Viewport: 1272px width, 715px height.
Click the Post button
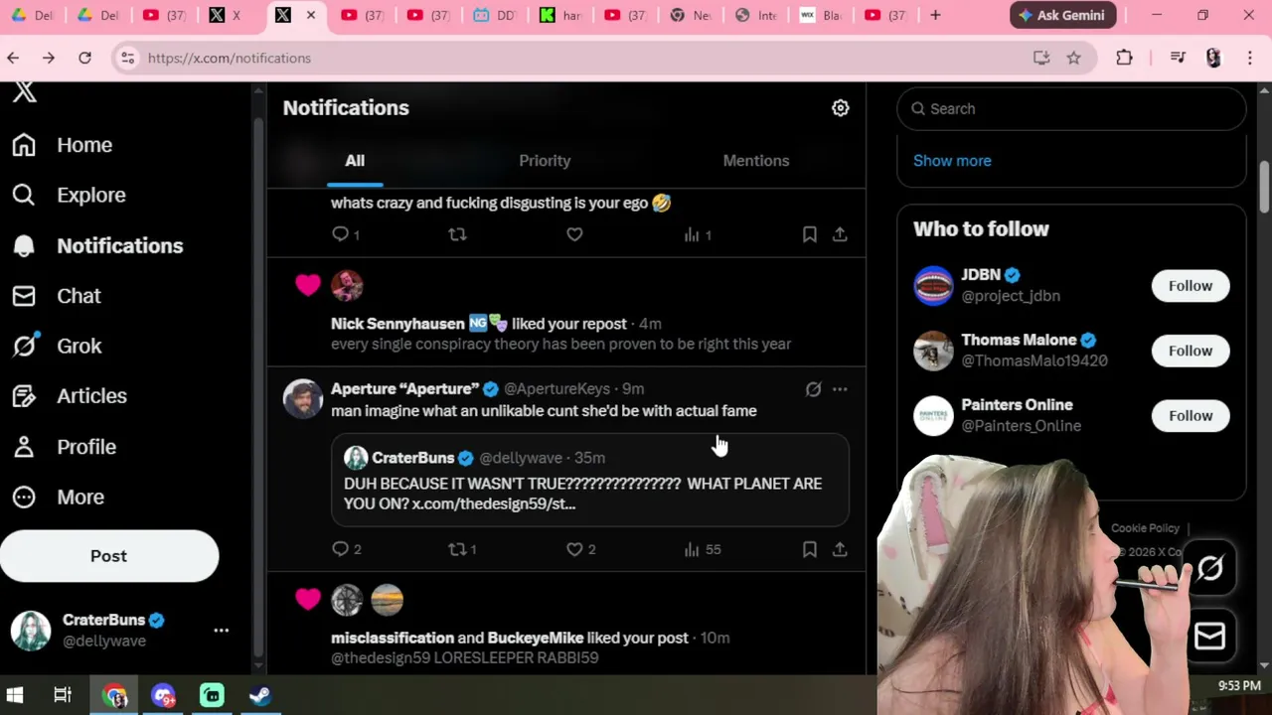[x=109, y=556]
